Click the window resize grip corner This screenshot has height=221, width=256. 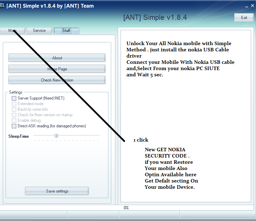tap(253, 216)
